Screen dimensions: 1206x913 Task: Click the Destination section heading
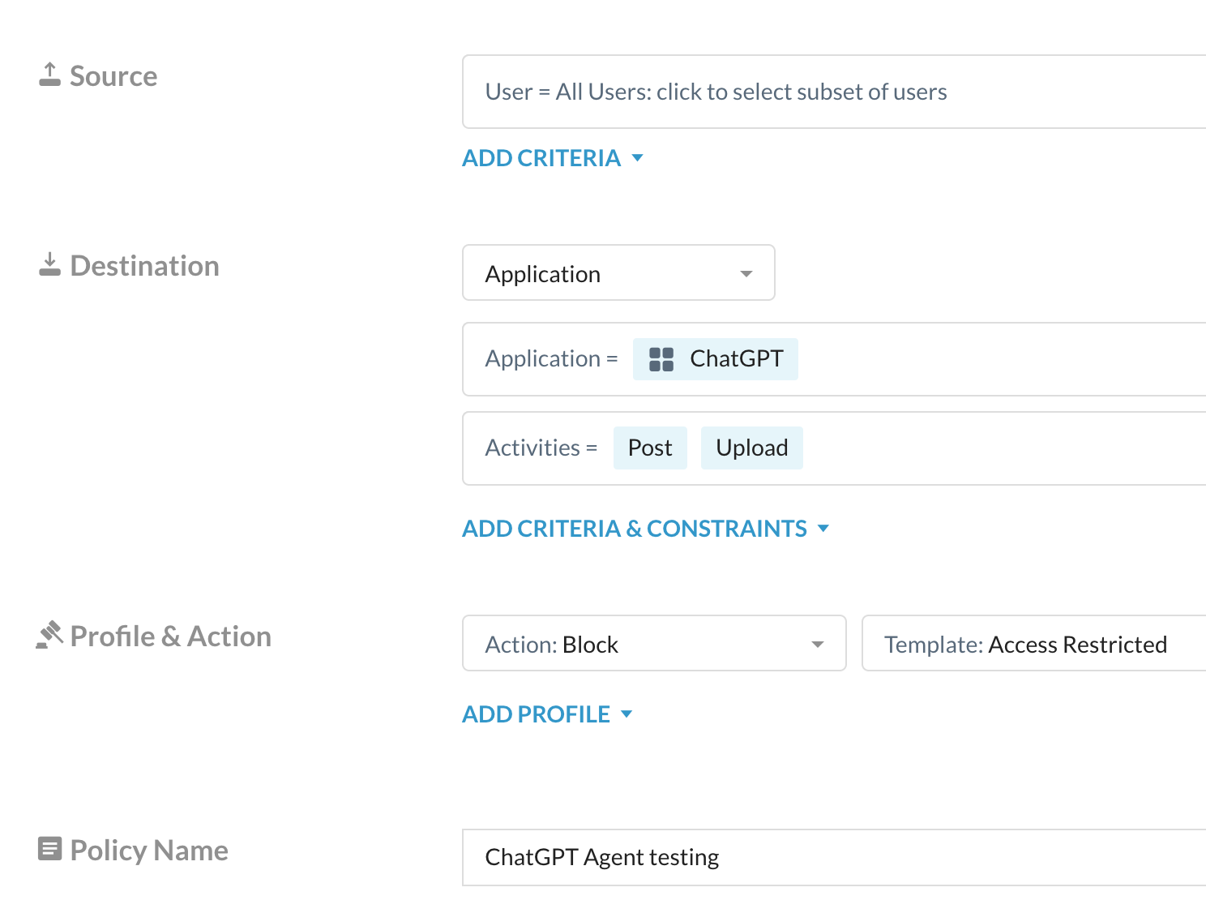pos(144,265)
